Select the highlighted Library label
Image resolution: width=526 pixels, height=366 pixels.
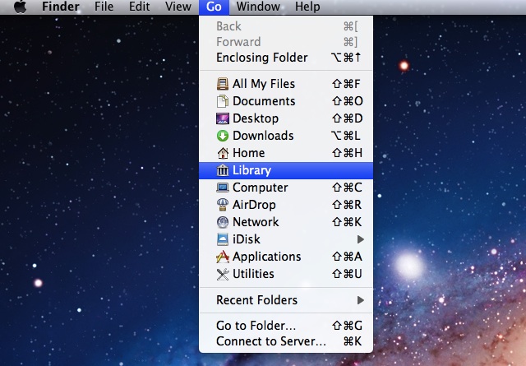pyautogui.click(x=252, y=170)
